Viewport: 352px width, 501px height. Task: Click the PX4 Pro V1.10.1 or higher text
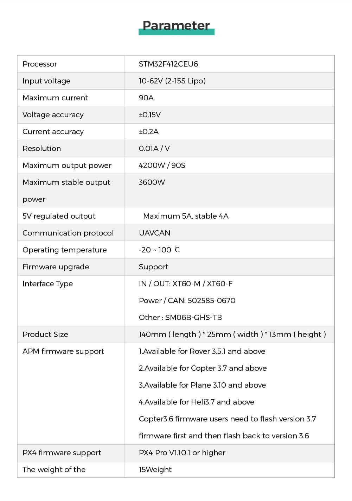tap(182, 453)
